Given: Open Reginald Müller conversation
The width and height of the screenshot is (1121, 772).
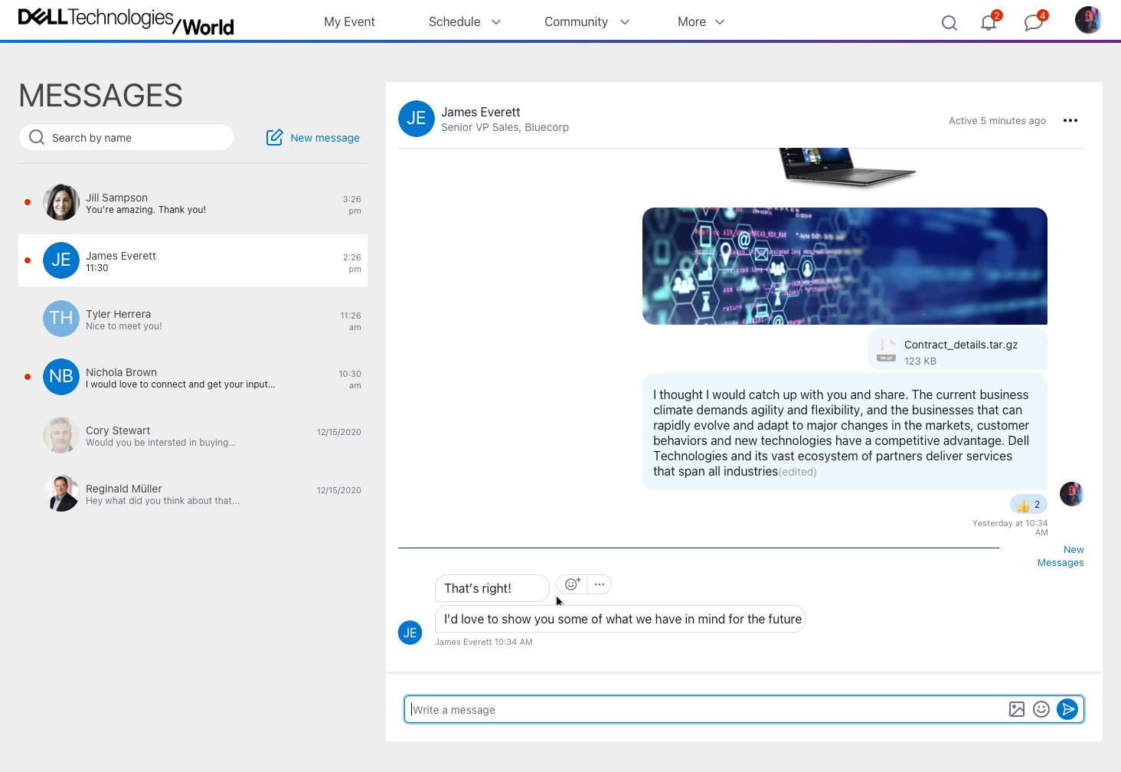Looking at the screenshot, I should [193, 494].
